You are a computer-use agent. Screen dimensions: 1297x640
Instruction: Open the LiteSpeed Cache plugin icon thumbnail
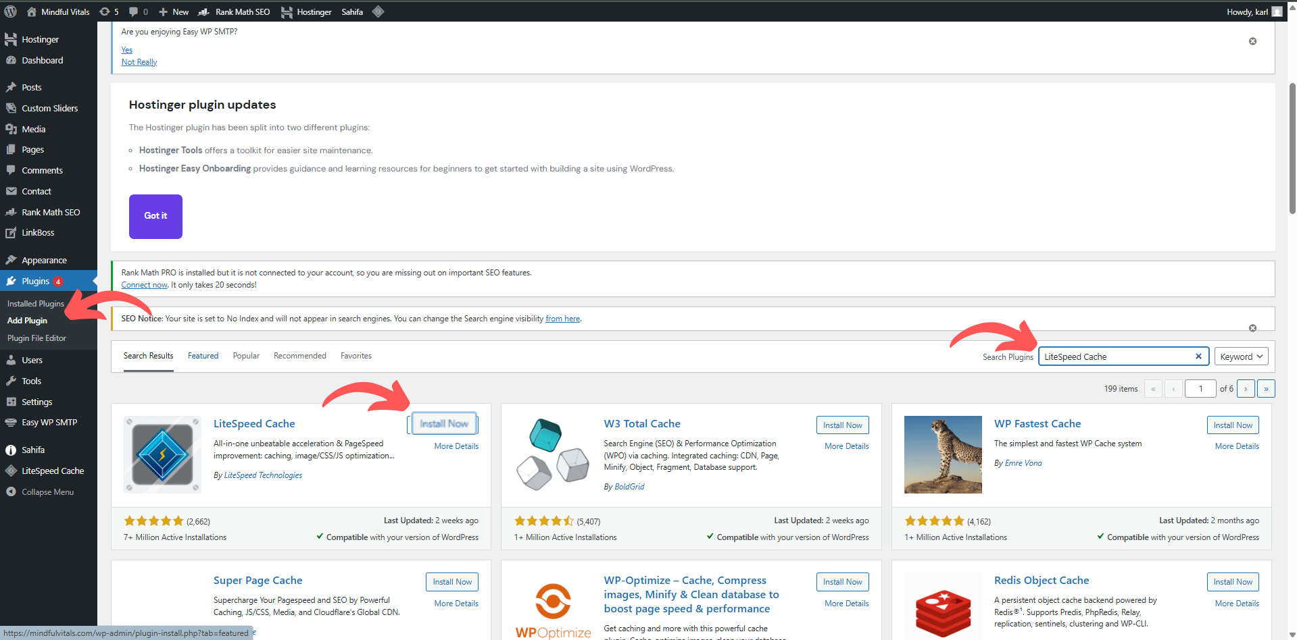click(162, 454)
